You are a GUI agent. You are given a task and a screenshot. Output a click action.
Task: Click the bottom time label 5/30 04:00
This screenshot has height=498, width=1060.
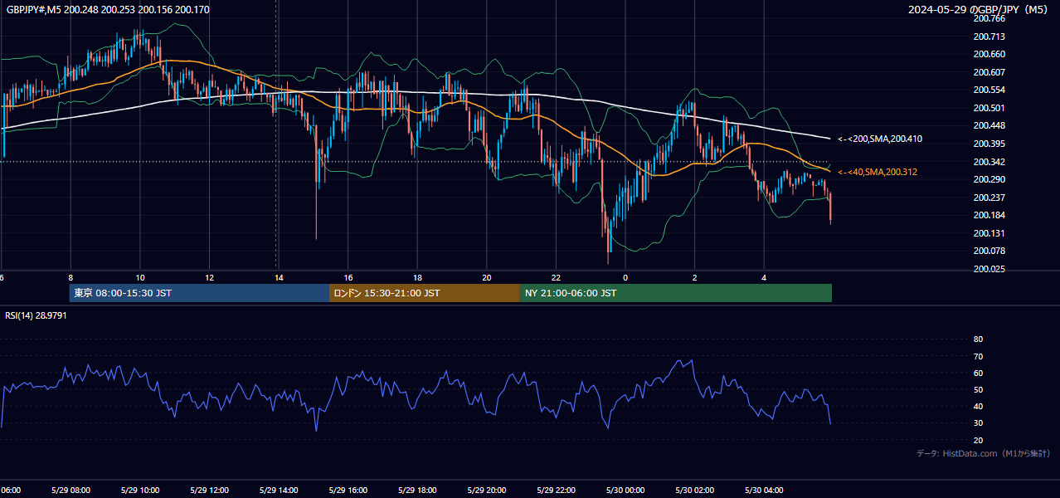point(765,490)
